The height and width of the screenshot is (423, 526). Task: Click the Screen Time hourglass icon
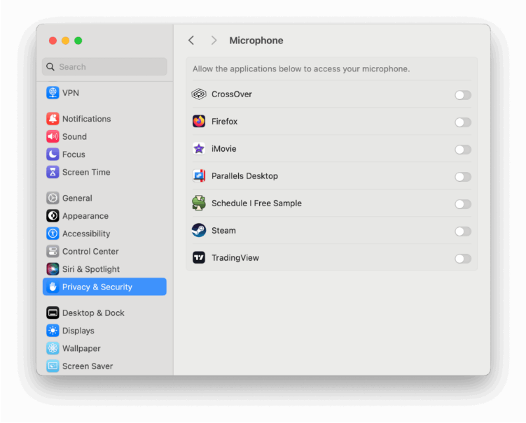[x=53, y=172]
